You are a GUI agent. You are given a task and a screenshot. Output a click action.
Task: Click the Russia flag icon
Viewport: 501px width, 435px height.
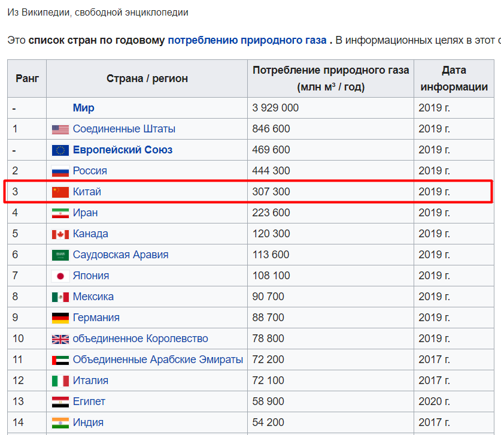pos(60,171)
